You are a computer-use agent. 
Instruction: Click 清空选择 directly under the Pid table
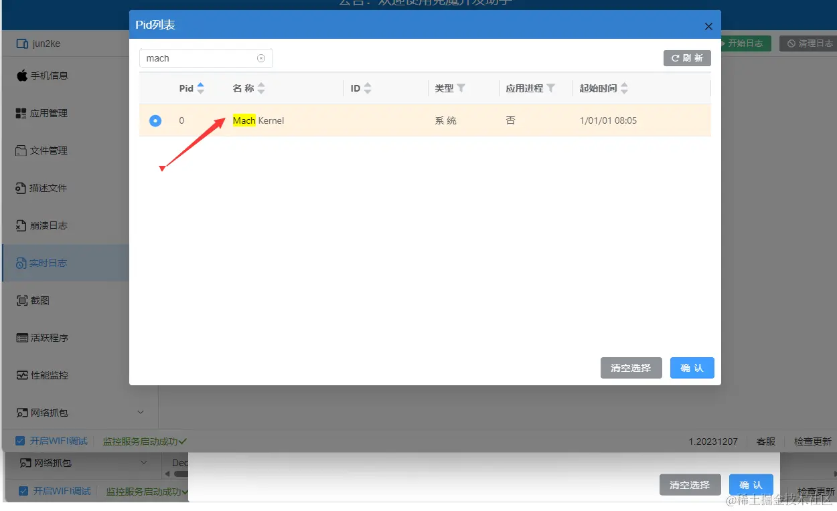[631, 368]
